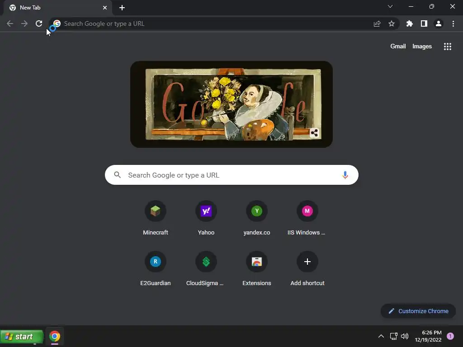Image resolution: width=463 pixels, height=347 pixels.
Task: Open the Images link
Action: pyautogui.click(x=422, y=47)
